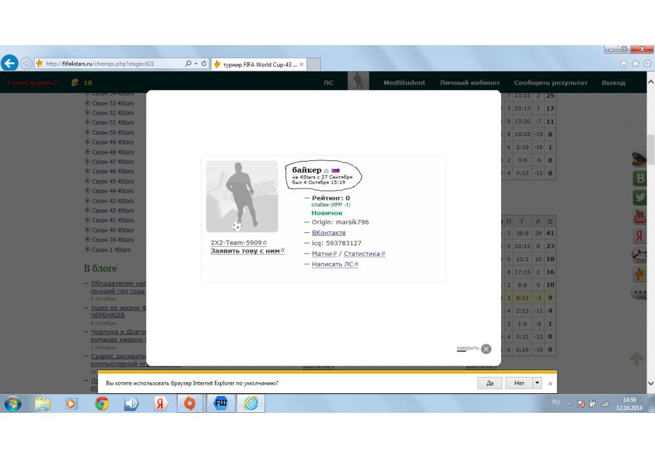Close the player profile popup
The height and width of the screenshot is (458, 655).
[486, 349]
